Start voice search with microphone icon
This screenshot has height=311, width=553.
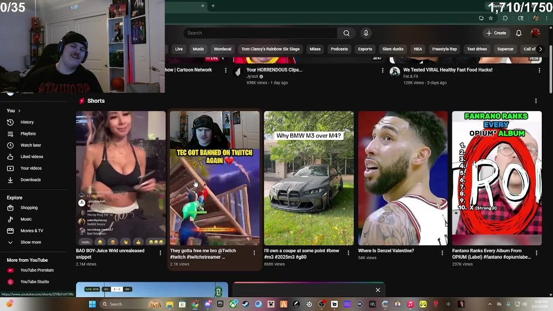click(366, 33)
